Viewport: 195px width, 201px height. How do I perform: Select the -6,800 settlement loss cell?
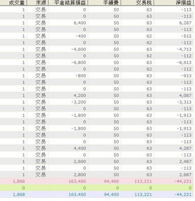click(78, 62)
